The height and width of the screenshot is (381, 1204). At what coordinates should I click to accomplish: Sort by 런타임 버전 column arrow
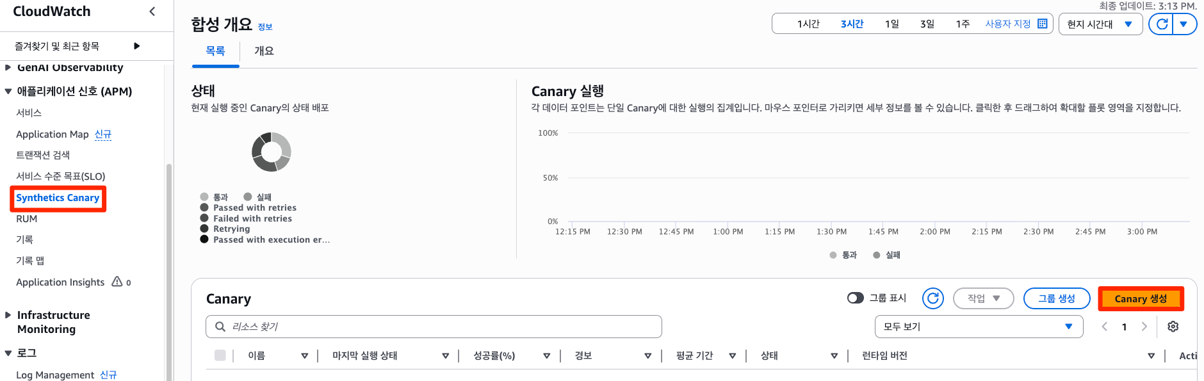click(x=1151, y=356)
